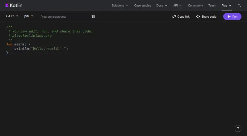Viewport: 247px width, 136px height.
Task: Open the search magnifier icon
Action: pyautogui.click(x=239, y=6)
